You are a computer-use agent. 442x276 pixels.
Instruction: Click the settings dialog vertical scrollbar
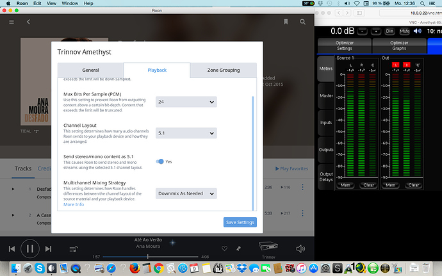pyautogui.click(x=252, y=153)
